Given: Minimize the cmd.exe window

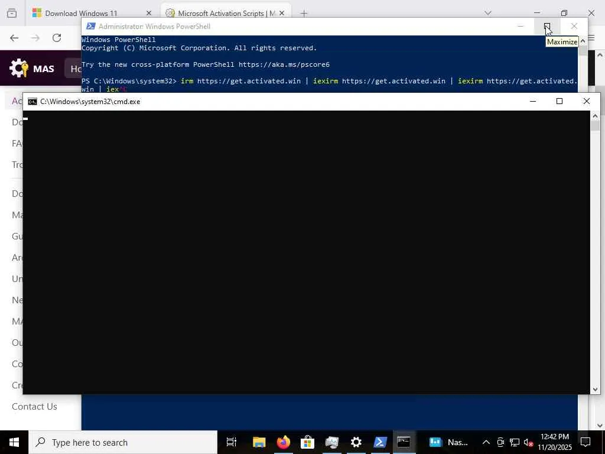Looking at the screenshot, I should 533,101.
